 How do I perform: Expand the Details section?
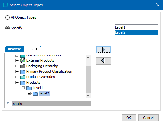[8, 103]
